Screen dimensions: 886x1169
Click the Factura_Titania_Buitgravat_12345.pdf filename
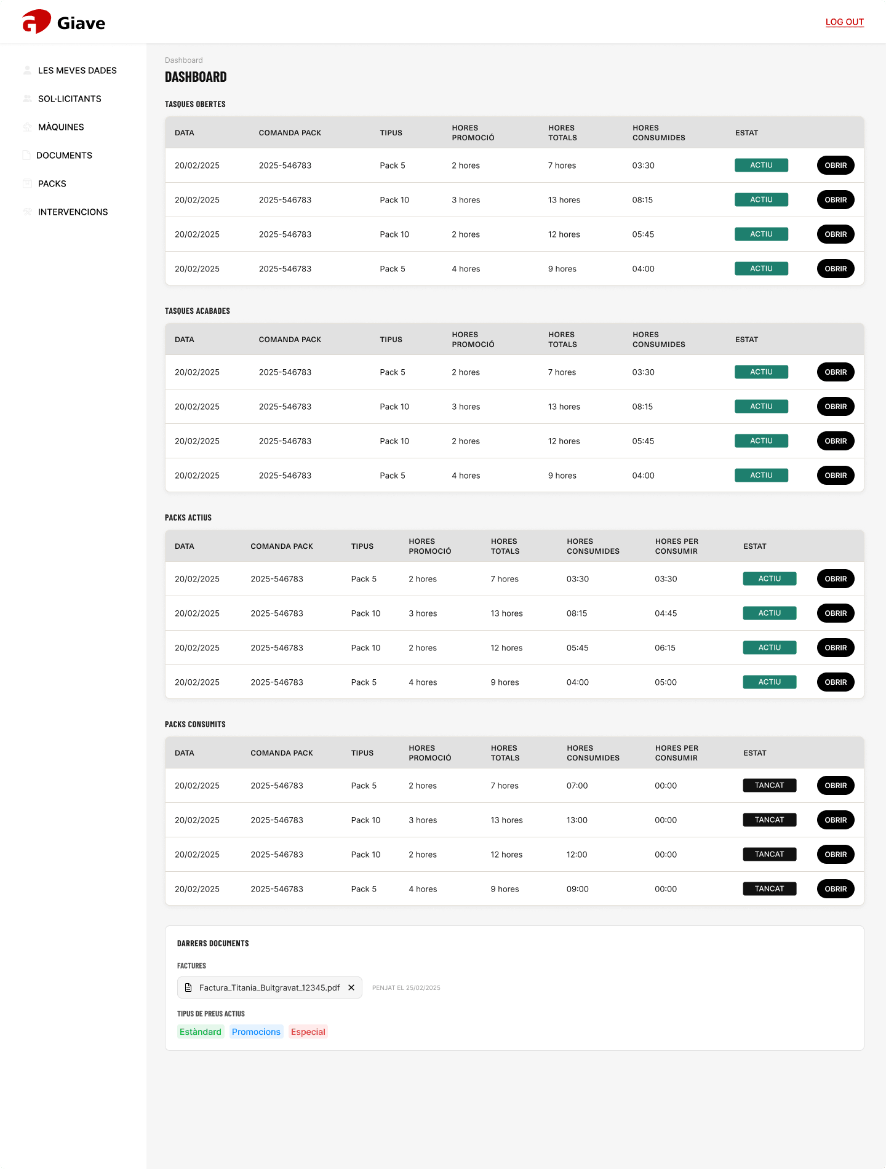pyautogui.click(x=269, y=987)
